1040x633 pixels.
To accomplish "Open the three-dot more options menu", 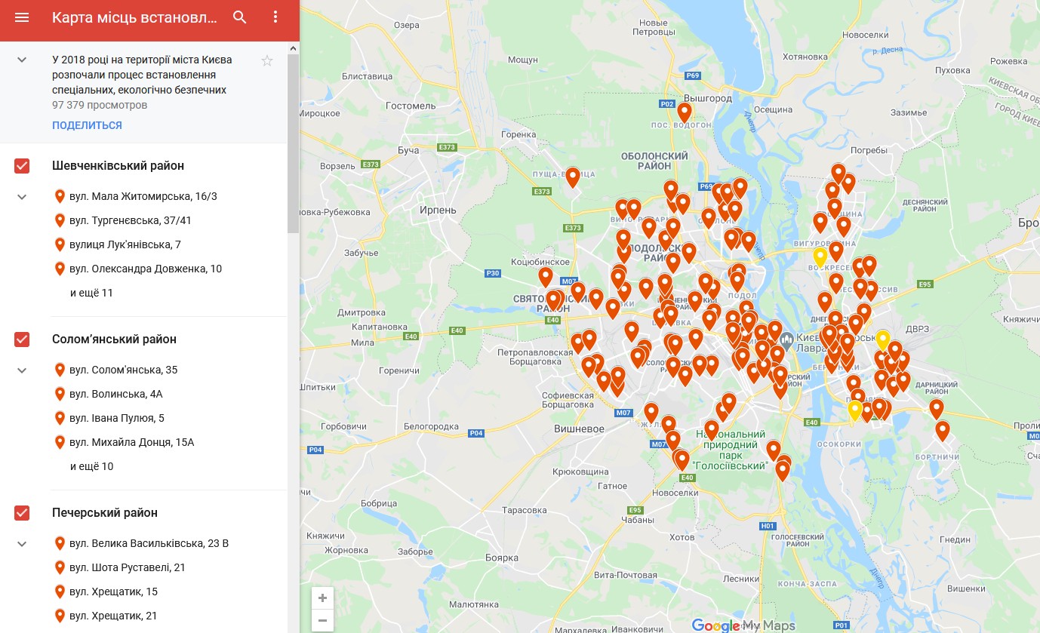I will [x=275, y=17].
